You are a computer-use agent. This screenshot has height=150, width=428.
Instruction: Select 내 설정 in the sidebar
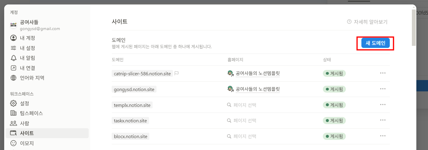click(27, 48)
